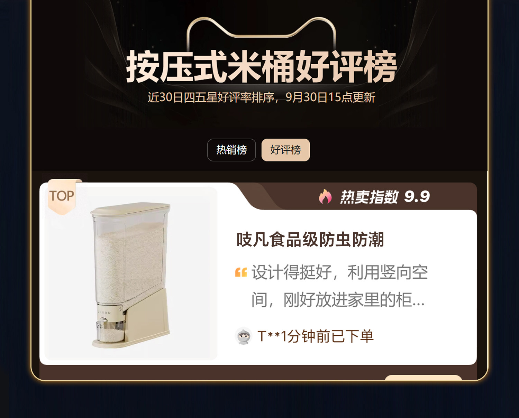The width and height of the screenshot is (519, 418).
Task: Click the ranking update subtitle text
Action: [261, 97]
